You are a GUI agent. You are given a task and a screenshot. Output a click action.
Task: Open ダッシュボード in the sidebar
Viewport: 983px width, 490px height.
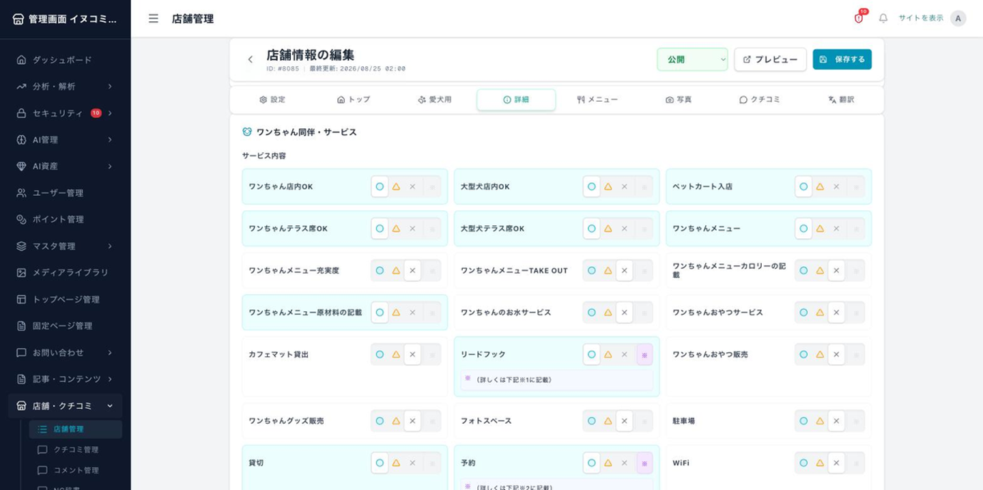coord(66,60)
